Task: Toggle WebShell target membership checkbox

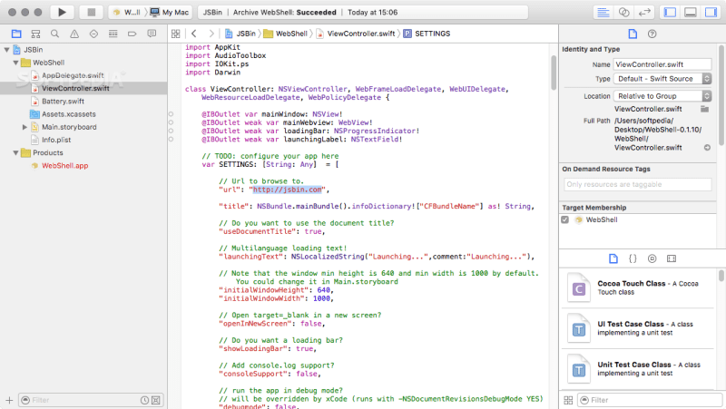Action: point(564,219)
